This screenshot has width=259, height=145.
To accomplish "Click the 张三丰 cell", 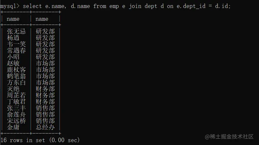I will [x=16, y=108].
